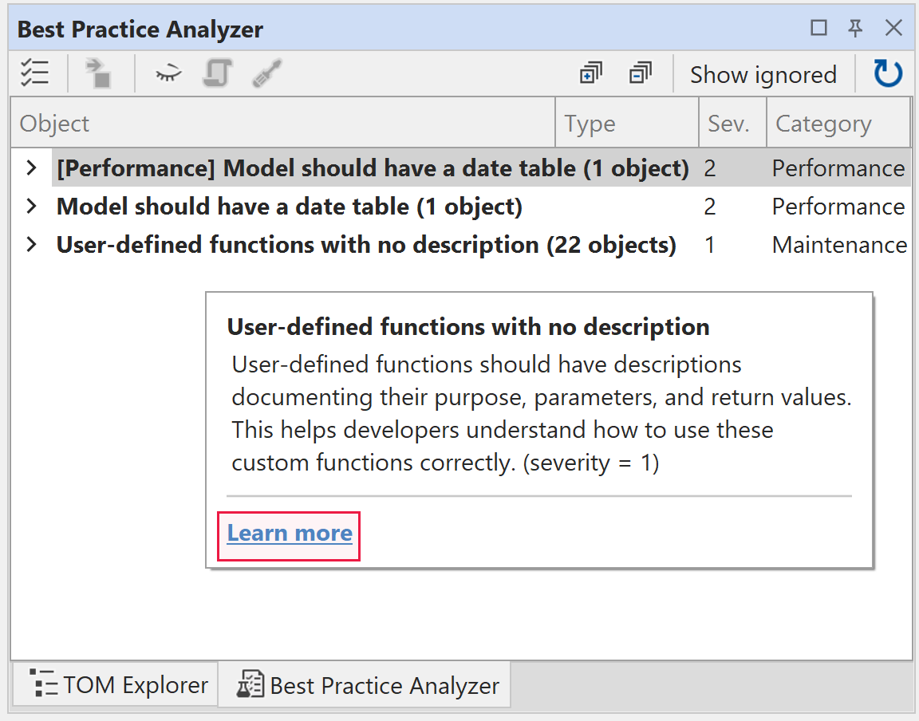The height and width of the screenshot is (721, 919).
Task: Open the Manage Best Practice Rules icon
Action: click(35, 73)
